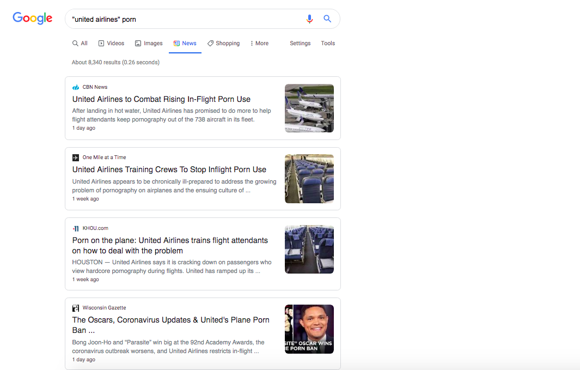
Task: Open the More search categories menu
Action: (259, 43)
